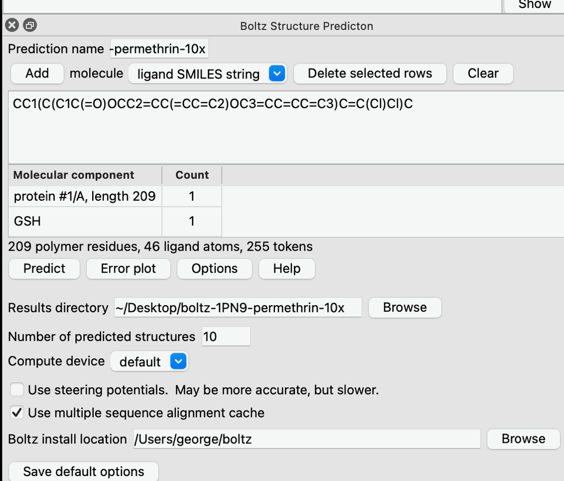
Task: Undock the Boltz panel with float icon
Action: (30, 25)
